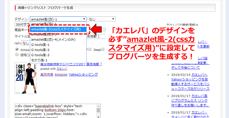Click the 画像+リンクリスト ブログパーツ生成 heading
Viewport: 229px width, 118px height.
(45, 8)
